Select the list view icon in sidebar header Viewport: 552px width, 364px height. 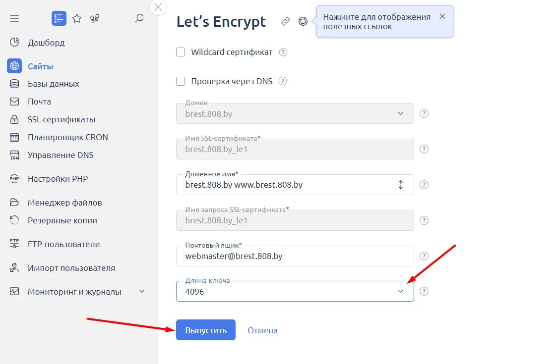tap(59, 18)
